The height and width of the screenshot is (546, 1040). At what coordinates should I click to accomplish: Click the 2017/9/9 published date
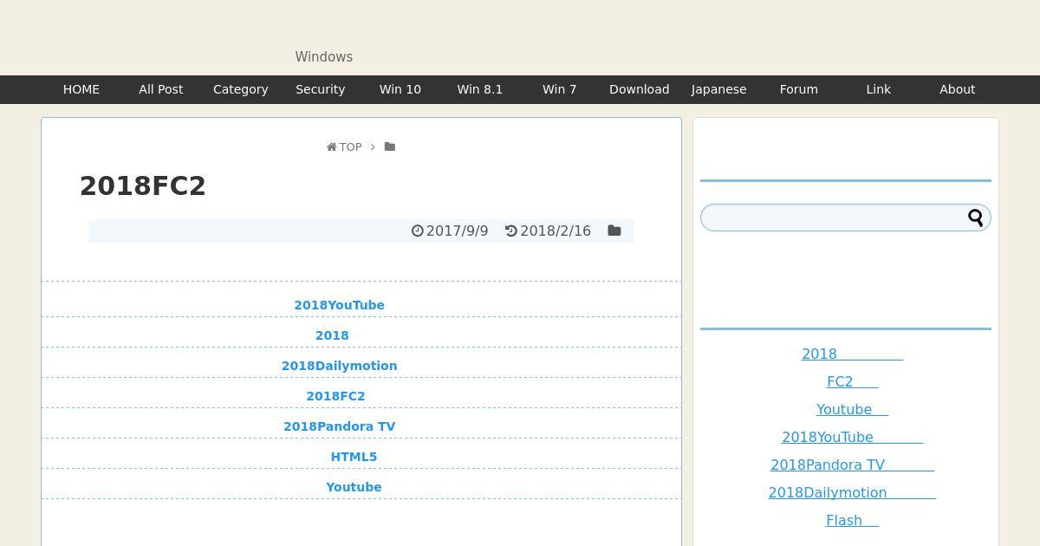tap(457, 231)
